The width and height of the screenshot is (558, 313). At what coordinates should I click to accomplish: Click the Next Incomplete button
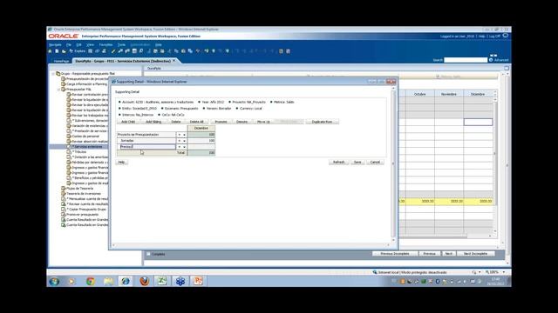pyautogui.click(x=475, y=254)
